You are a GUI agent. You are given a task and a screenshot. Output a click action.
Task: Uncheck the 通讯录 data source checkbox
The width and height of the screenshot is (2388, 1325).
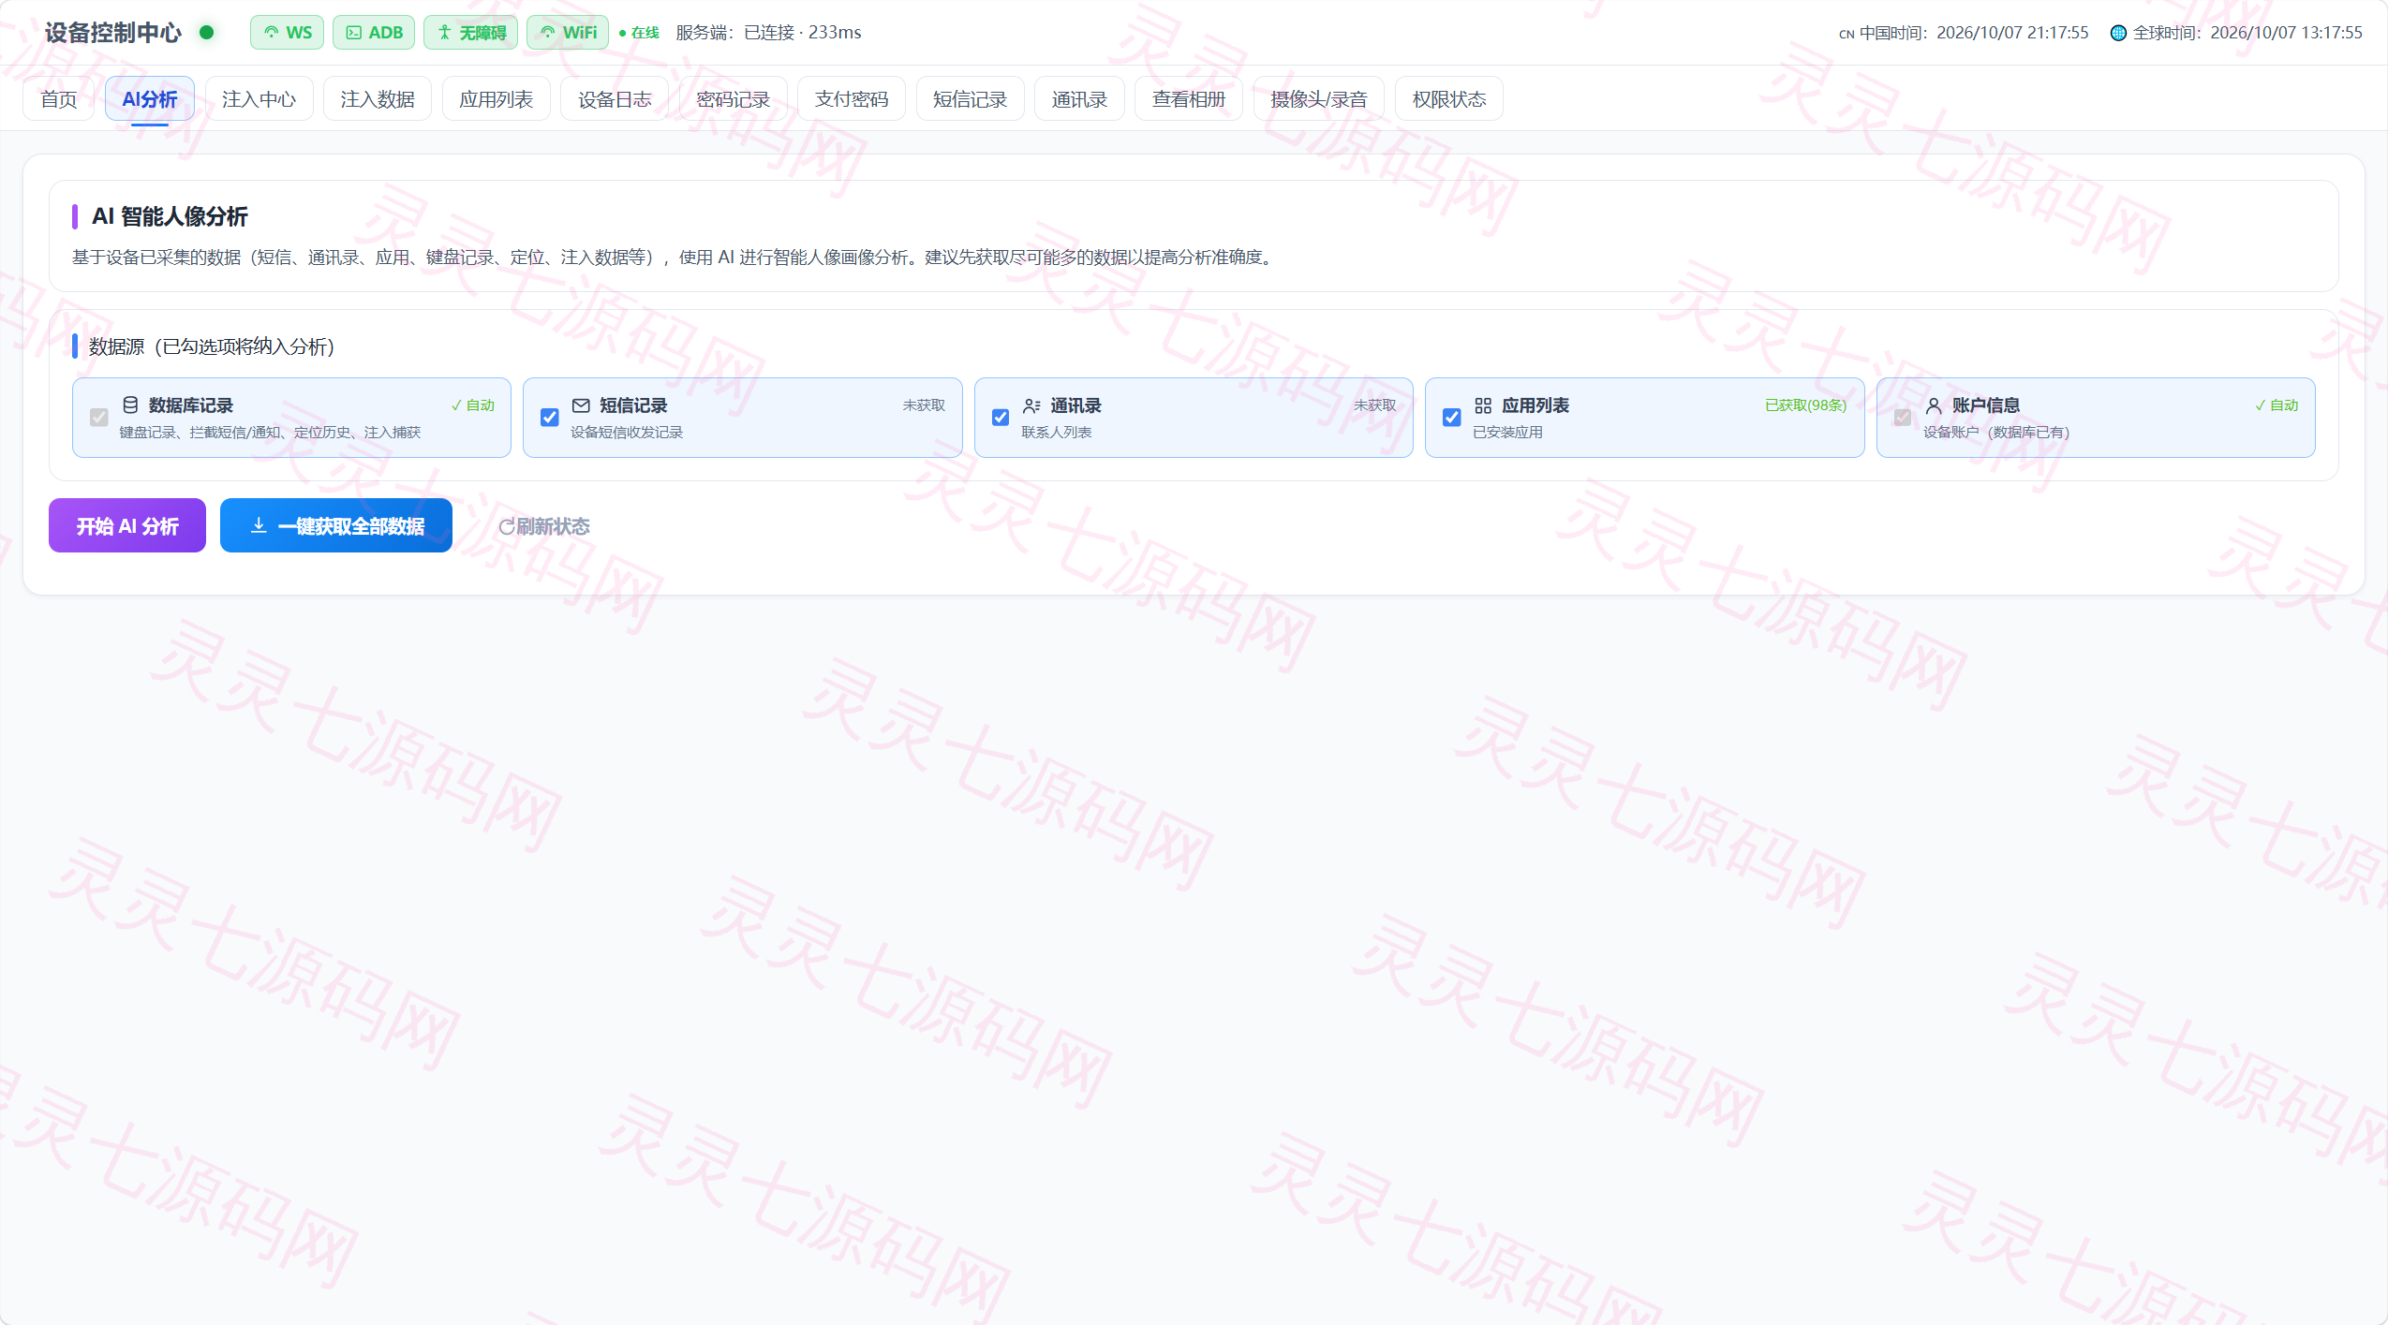1001,418
